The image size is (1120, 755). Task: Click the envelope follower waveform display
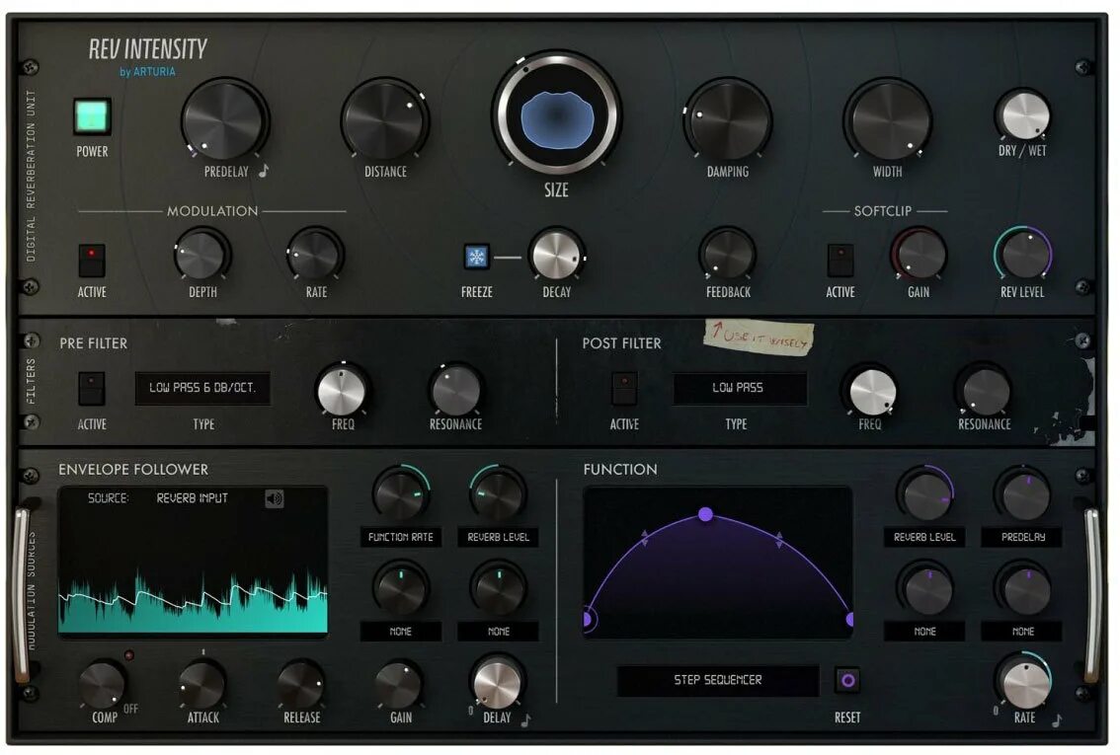click(193, 564)
